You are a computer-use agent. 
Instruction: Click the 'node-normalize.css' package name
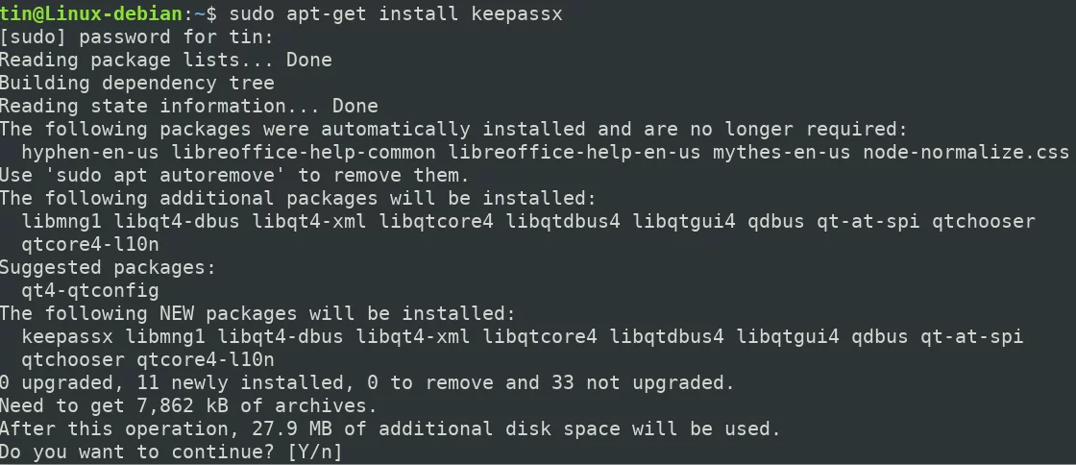pos(966,152)
